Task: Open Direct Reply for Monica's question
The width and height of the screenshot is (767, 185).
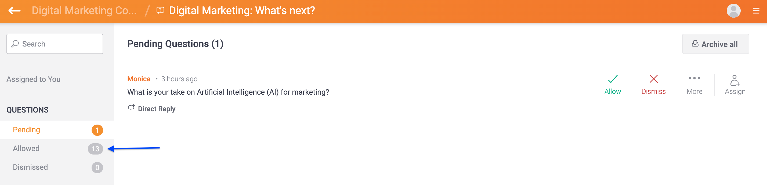Action: 152,109
